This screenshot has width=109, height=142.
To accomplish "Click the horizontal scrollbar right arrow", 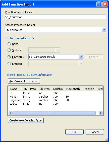I will pyautogui.click(x=100, y=113).
